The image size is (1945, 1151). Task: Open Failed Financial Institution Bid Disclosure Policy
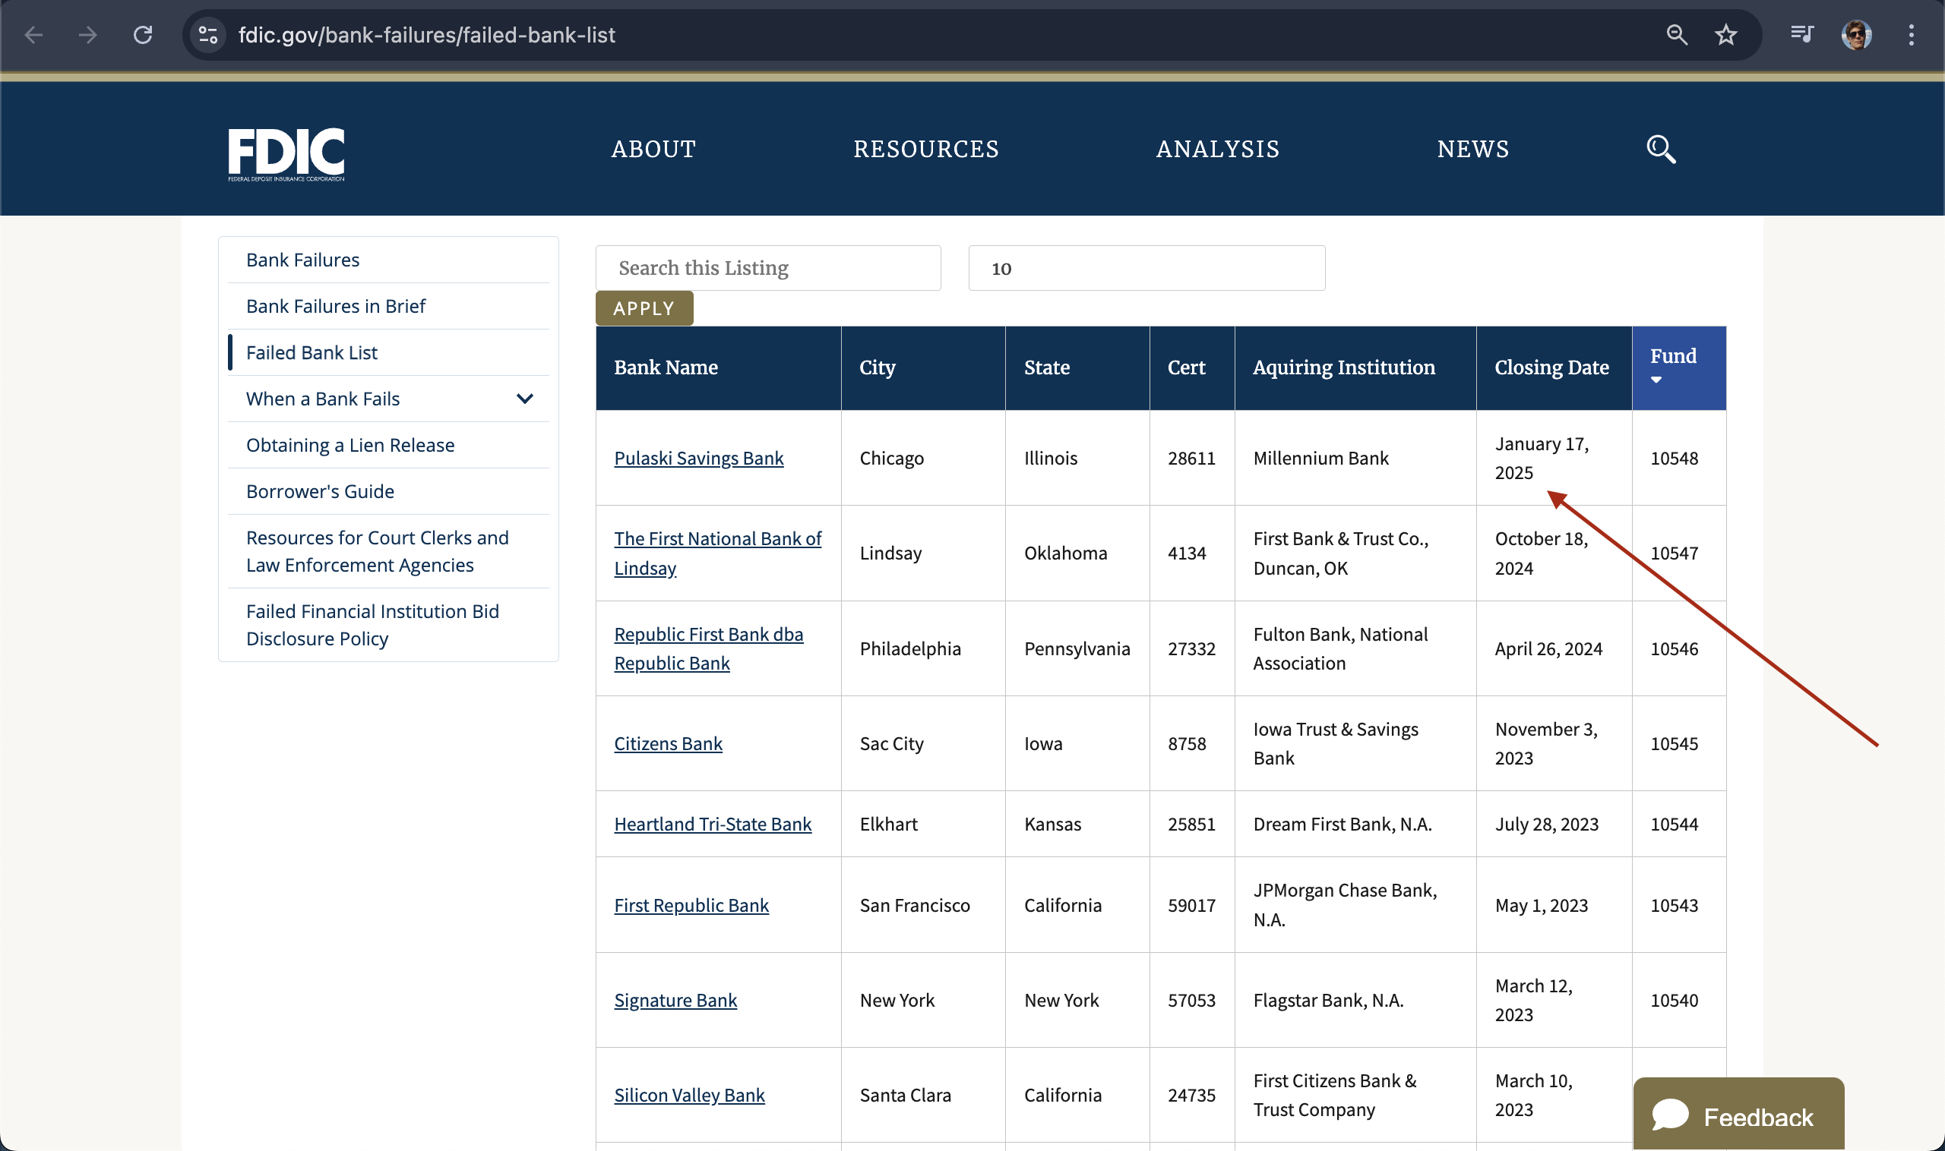(x=372, y=625)
